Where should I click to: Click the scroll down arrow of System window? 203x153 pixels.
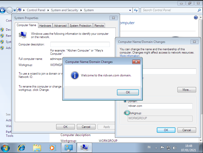coord(201,141)
